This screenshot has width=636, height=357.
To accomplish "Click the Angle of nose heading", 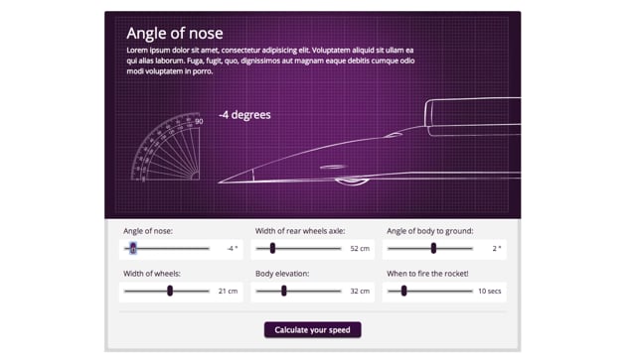I will click(x=175, y=33).
